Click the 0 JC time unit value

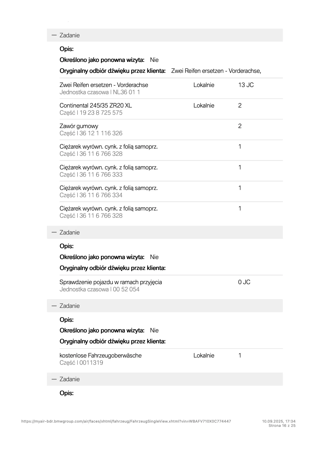[244, 282]
